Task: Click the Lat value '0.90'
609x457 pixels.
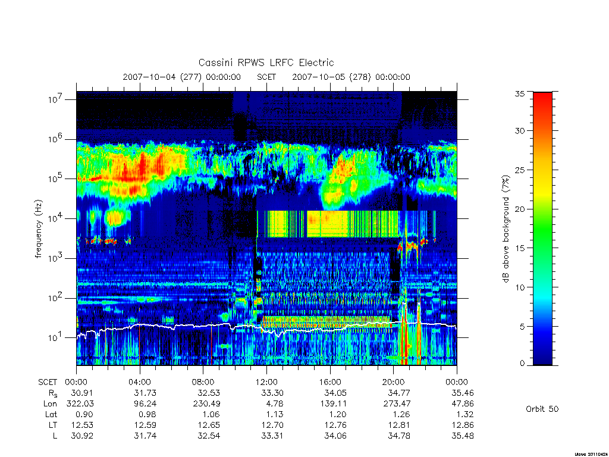Action: pyautogui.click(x=84, y=414)
